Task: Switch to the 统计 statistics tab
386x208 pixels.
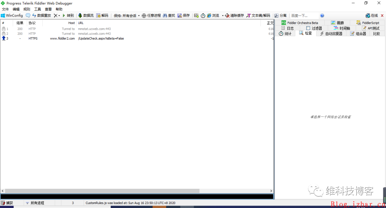Action: tap(285, 34)
